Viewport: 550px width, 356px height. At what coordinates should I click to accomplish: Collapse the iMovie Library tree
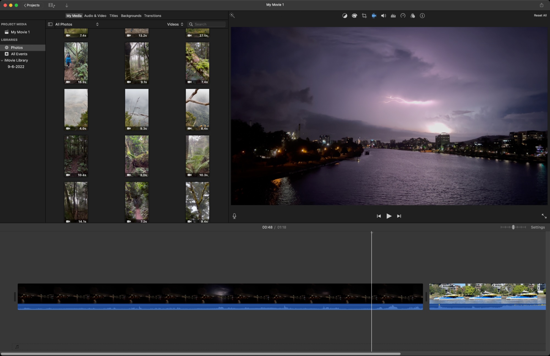(2, 60)
